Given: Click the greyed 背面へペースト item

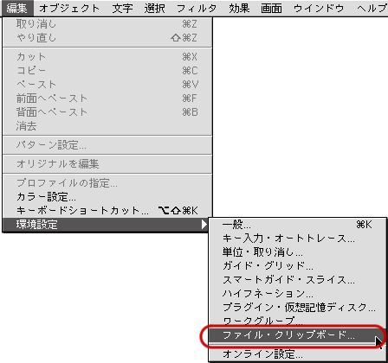Looking at the screenshot, I should point(107,112).
